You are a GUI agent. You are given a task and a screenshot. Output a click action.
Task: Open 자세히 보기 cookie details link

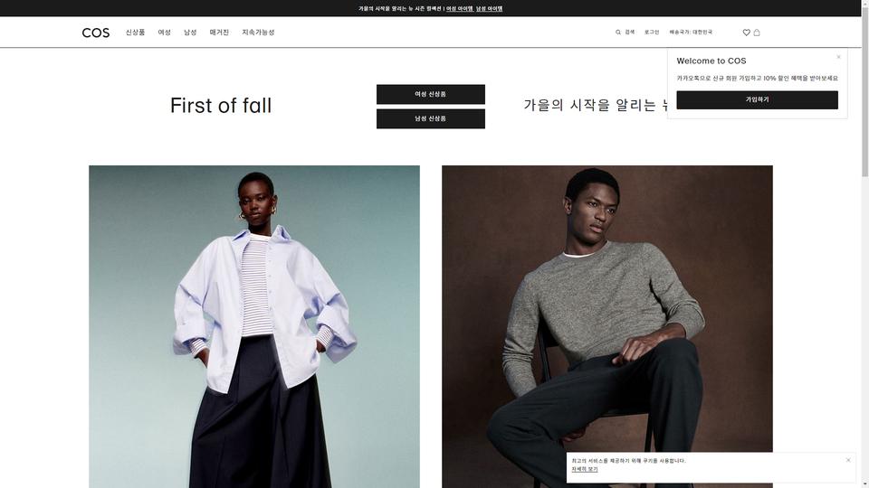point(585,469)
